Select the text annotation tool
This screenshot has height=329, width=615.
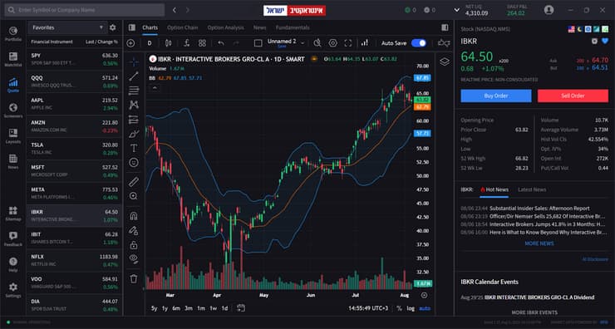click(x=134, y=148)
